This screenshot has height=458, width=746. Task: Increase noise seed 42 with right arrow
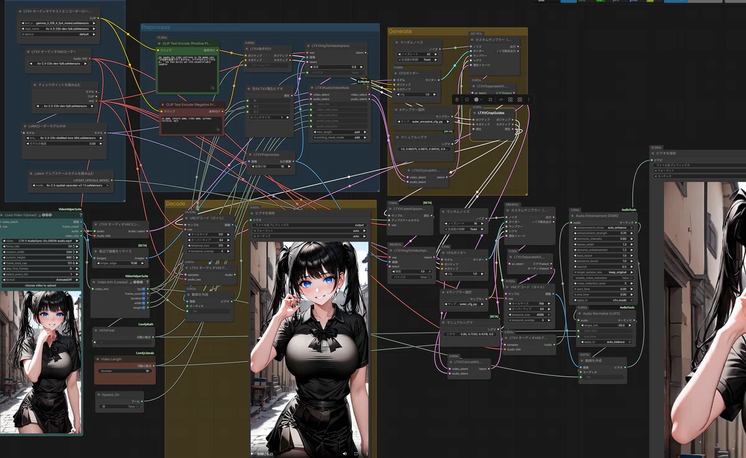(436, 54)
